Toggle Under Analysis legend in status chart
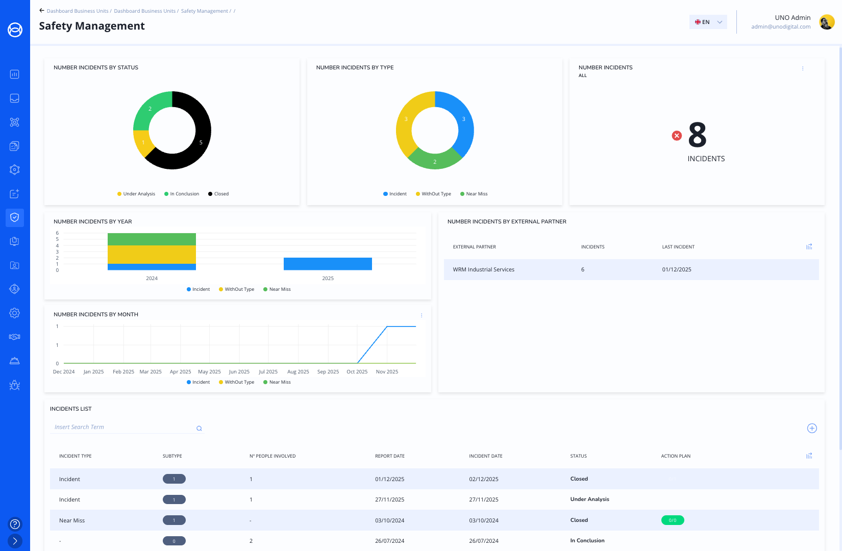Viewport: 842px width, 551px height. tap(136, 194)
